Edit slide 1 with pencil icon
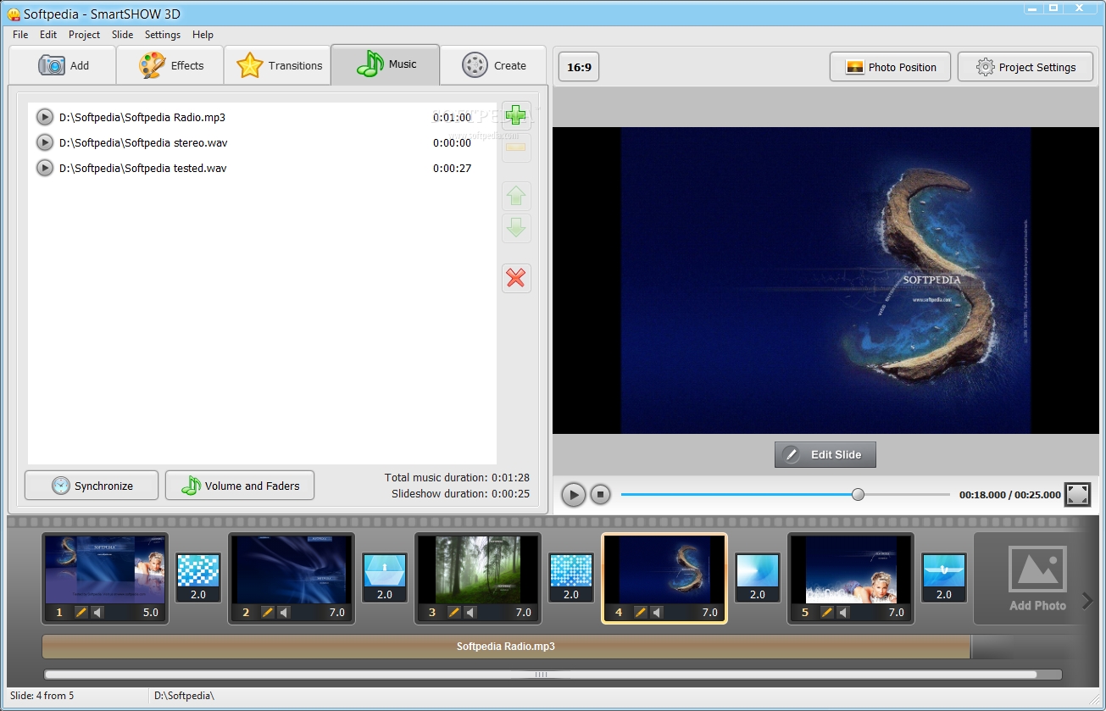This screenshot has height=711, width=1106. tap(81, 612)
